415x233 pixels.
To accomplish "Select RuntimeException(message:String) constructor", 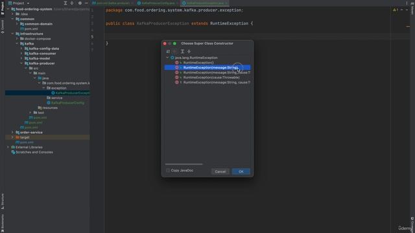I will 207,67.
